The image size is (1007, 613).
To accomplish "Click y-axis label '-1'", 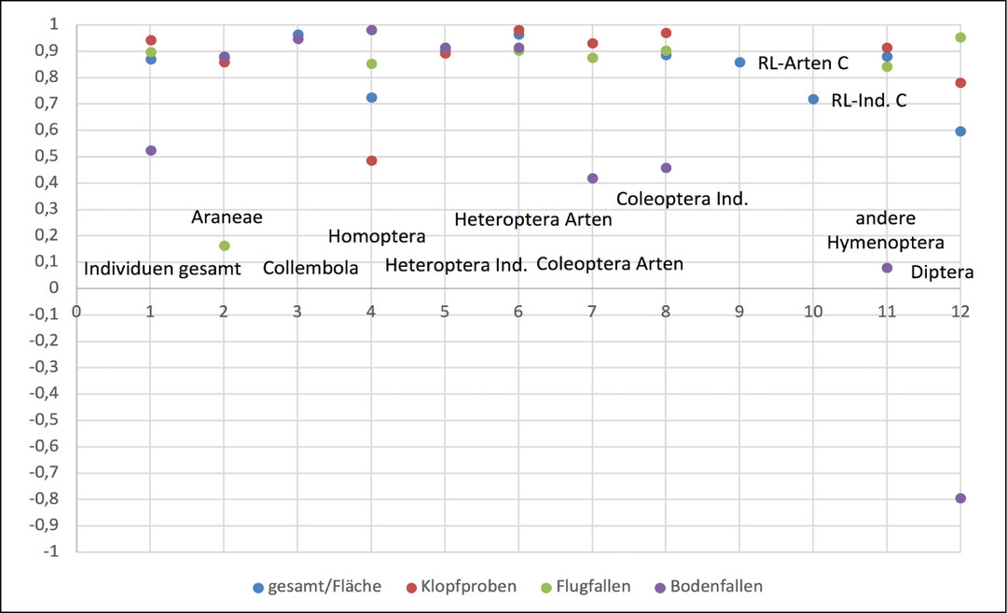I will click(50, 551).
